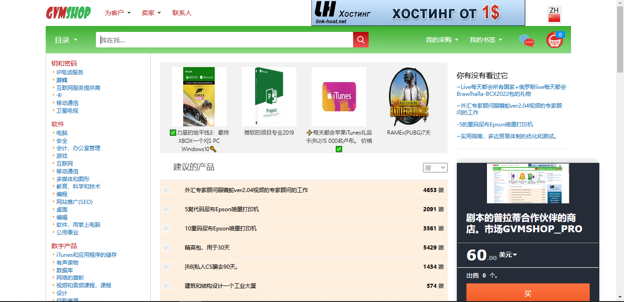Open the 教育、科学和技术 category
This screenshot has height=302, width=624.
tap(78, 187)
